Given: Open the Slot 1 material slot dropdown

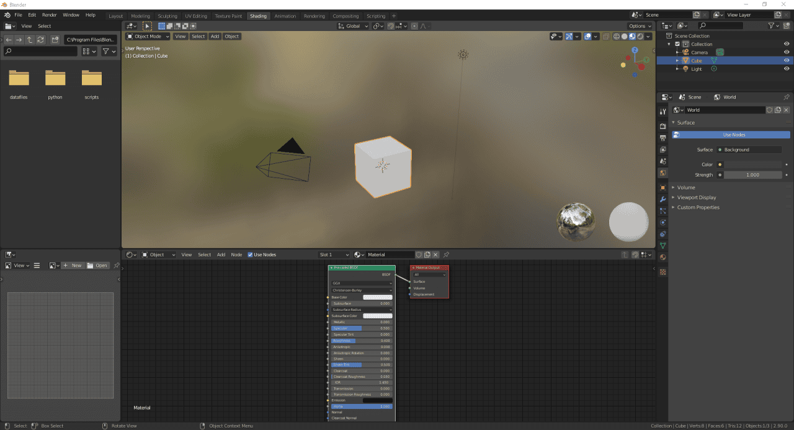Looking at the screenshot, I should [x=334, y=254].
